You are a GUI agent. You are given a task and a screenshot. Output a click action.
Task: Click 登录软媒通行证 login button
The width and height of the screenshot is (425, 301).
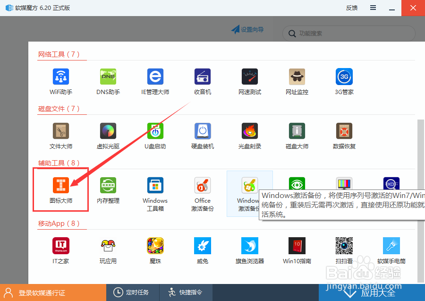pos(53,292)
